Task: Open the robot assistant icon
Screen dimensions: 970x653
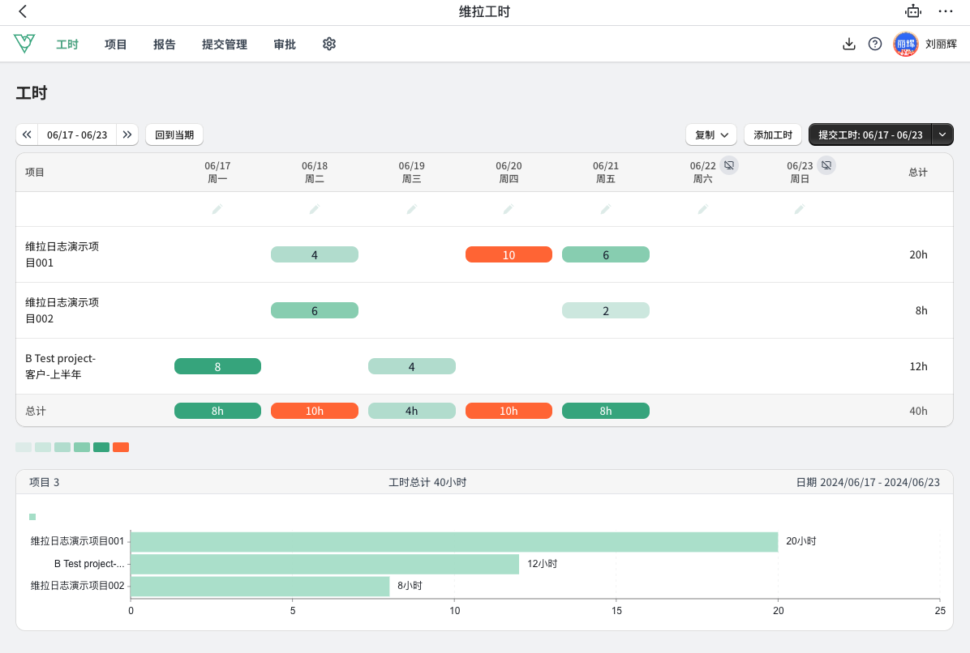Action: pos(913,11)
